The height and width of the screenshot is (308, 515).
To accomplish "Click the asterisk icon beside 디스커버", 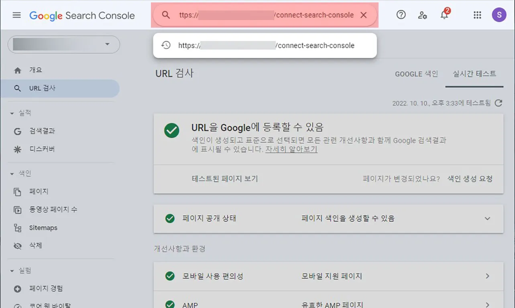I will 17,149.
